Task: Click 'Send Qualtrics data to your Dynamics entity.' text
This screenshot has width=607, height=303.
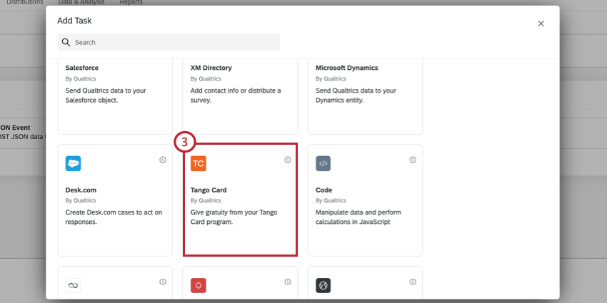Action: tap(356, 96)
